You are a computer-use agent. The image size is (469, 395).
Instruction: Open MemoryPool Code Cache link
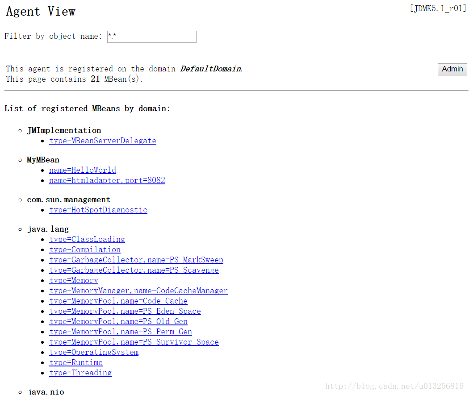tap(118, 301)
